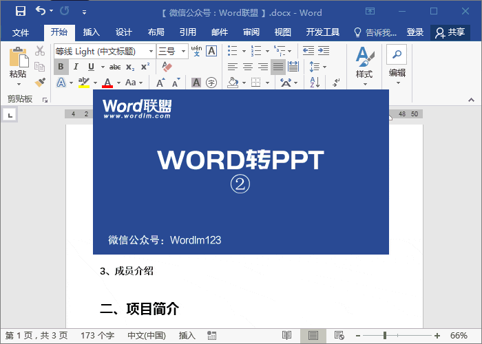Switch to the 引用 ribbon tab
482x344 pixels.
187,32
